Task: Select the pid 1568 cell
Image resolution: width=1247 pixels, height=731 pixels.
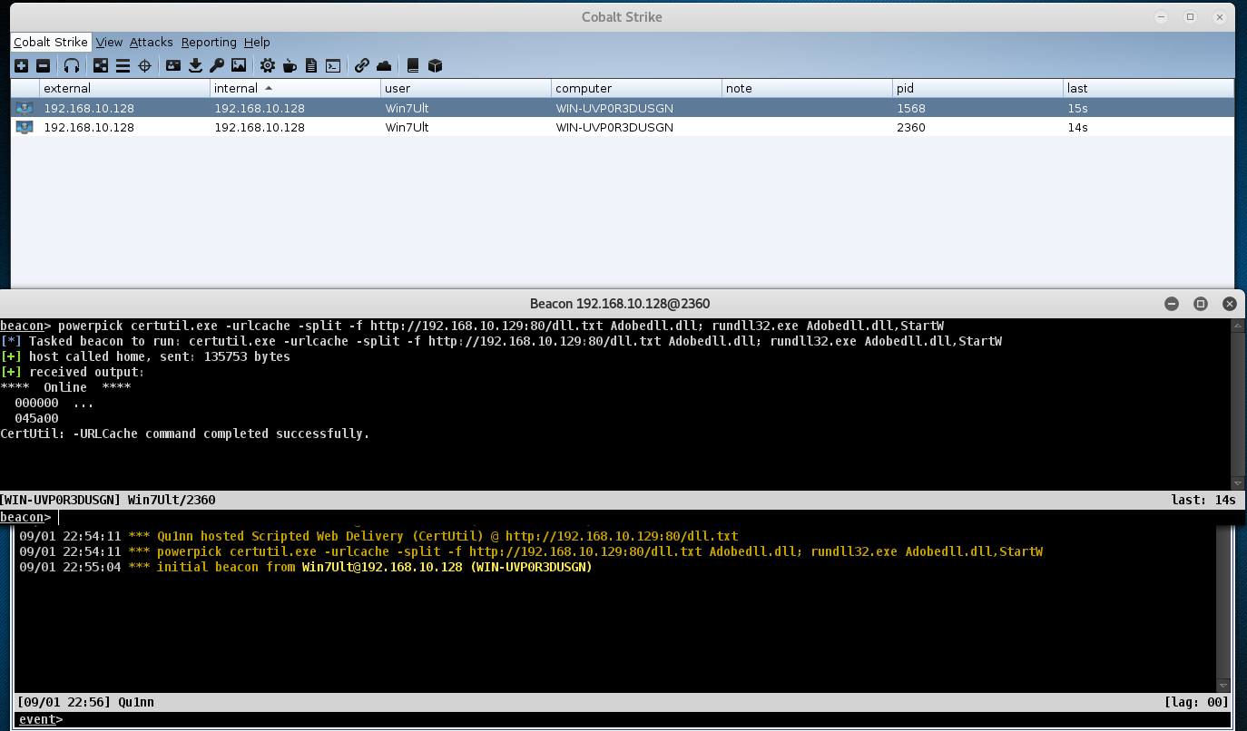Action: pyautogui.click(x=978, y=108)
